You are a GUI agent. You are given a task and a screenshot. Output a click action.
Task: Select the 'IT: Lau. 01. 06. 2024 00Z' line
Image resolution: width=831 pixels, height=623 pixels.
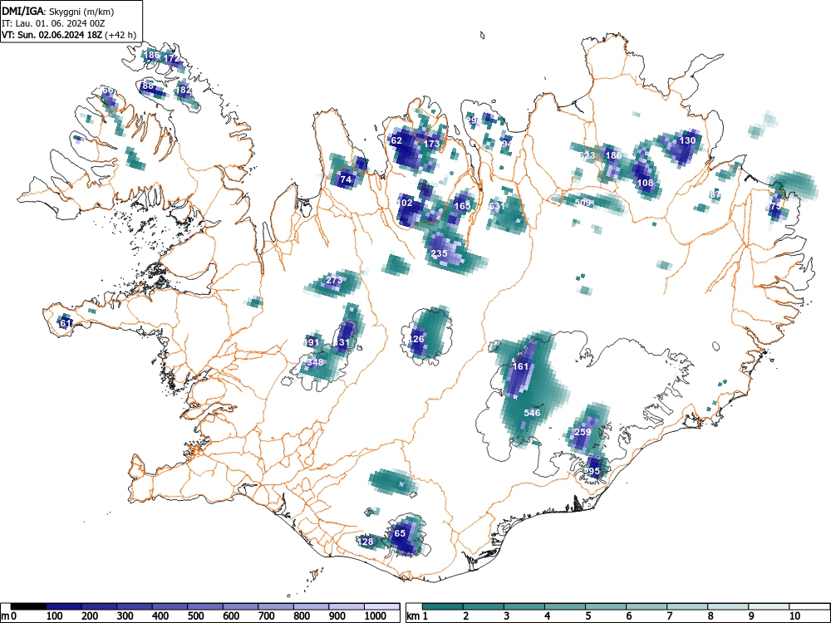(x=53, y=23)
